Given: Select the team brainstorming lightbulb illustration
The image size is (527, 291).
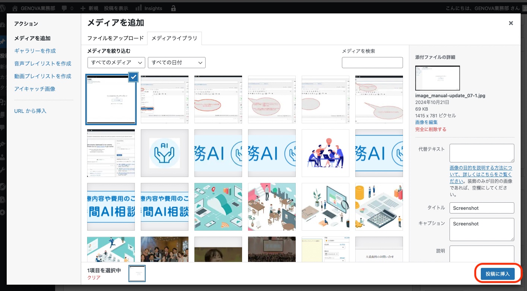Looking at the screenshot, I should 325,153.
